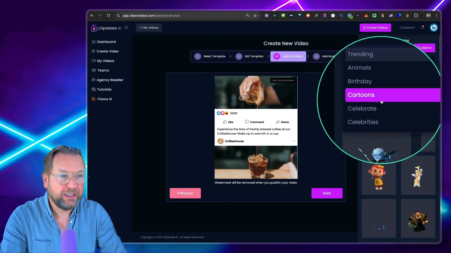
Task: Click the browser back arrow
Action: click(x=92, y=15)
